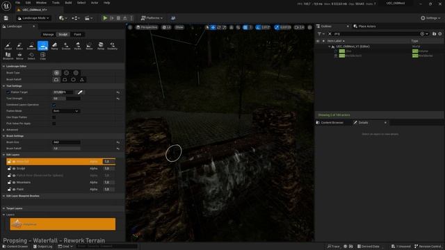The height and width of the screenshot is (250, 445).
Task: Choose the tip (triangle) brush falloff
Action: click(82, 80)
